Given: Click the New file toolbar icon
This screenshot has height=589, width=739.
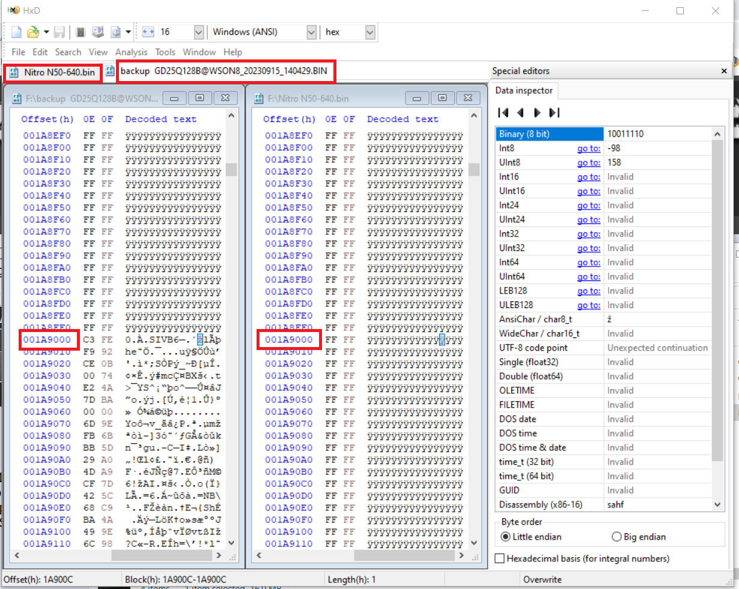Looking at the screenshot, I should point(17,32).
